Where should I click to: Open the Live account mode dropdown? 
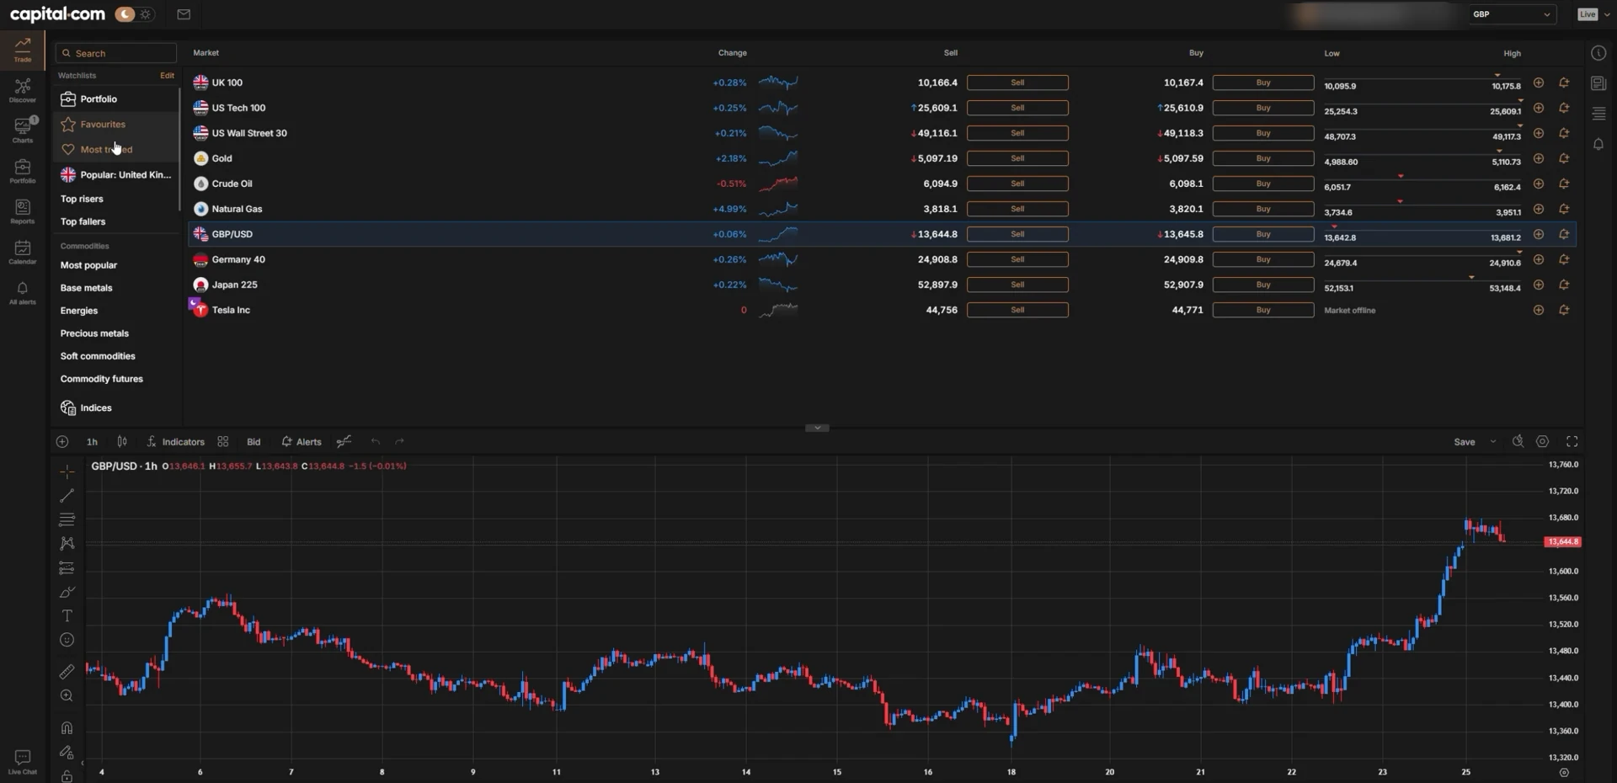1593,14
